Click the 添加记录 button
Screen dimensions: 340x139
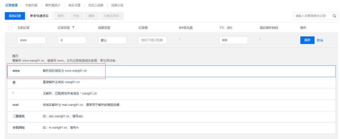click(x=15, y=16)
